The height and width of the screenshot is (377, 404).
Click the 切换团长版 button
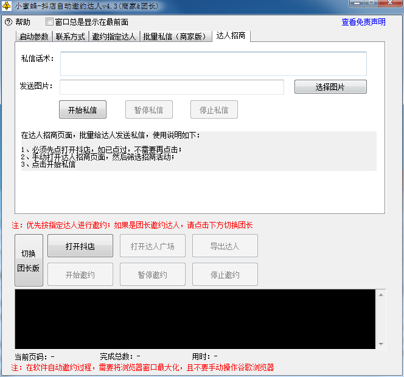pyautogui.click(x=29, y=260)
